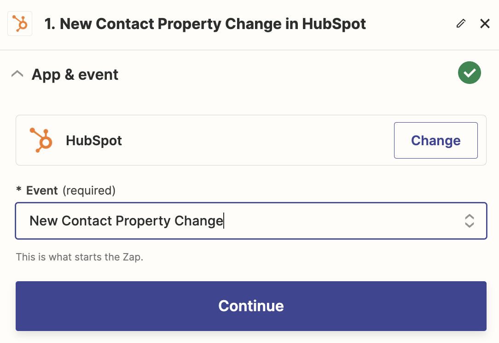Image resolution: width=499 pixels, height=343 pixels.
Task: Click the App & event section header
Action: (x=75, y=74)
